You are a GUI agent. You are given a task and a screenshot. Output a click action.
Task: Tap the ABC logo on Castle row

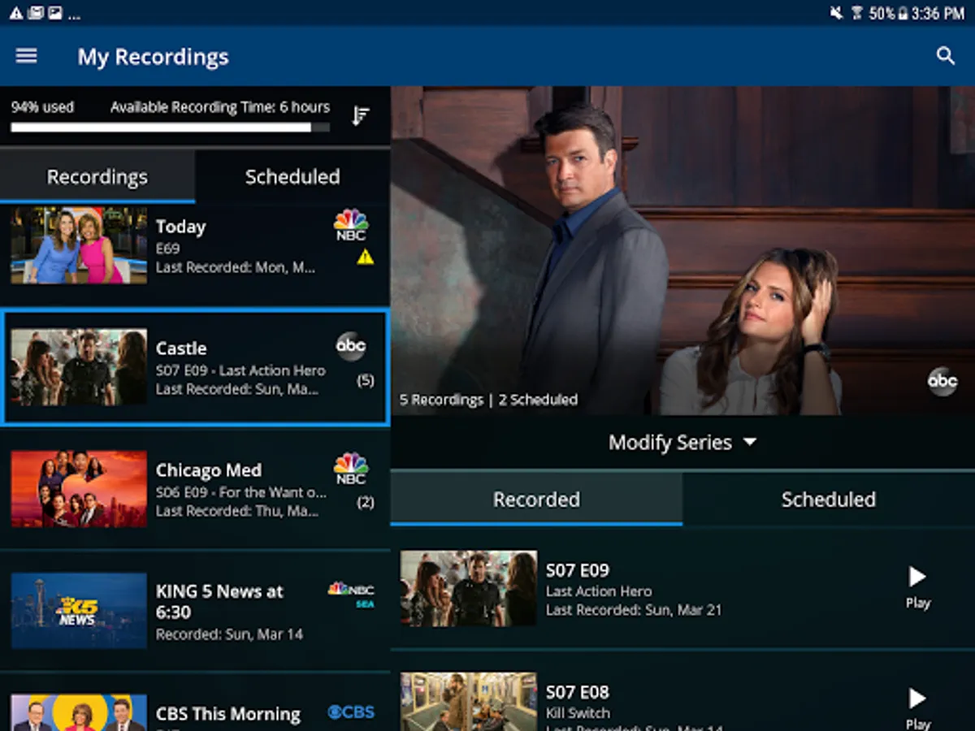click(x=351, y=346)
